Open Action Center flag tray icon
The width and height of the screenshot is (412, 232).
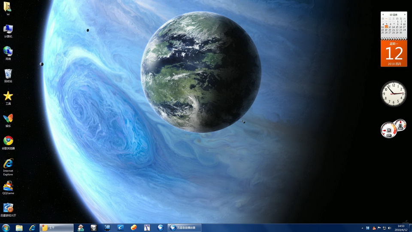point(379,228)
